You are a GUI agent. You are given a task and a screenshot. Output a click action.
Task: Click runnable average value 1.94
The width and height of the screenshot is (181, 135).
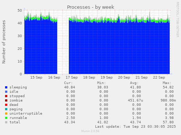[x=137, y=118]
